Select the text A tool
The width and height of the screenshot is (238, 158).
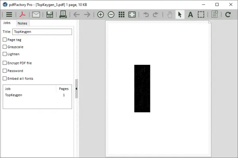tap(190, 15)
